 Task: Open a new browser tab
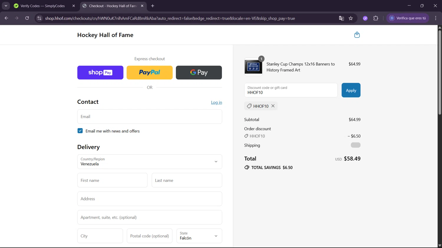coord(153,6)
